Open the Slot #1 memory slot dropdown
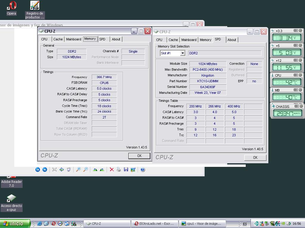This screenshot has width=305, height=228. pos(183,53)
